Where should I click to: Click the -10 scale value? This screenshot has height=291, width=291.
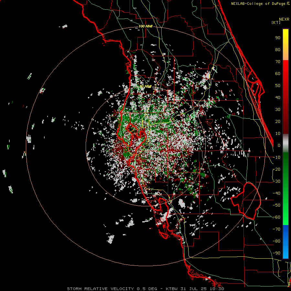[277, 157]
